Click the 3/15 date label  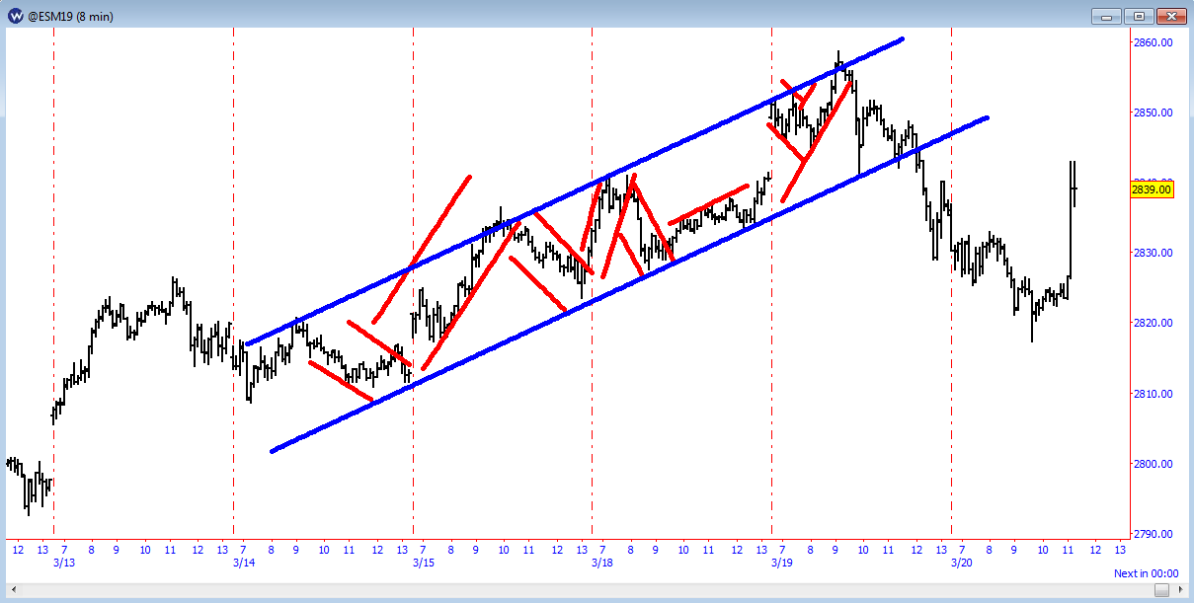423,563
